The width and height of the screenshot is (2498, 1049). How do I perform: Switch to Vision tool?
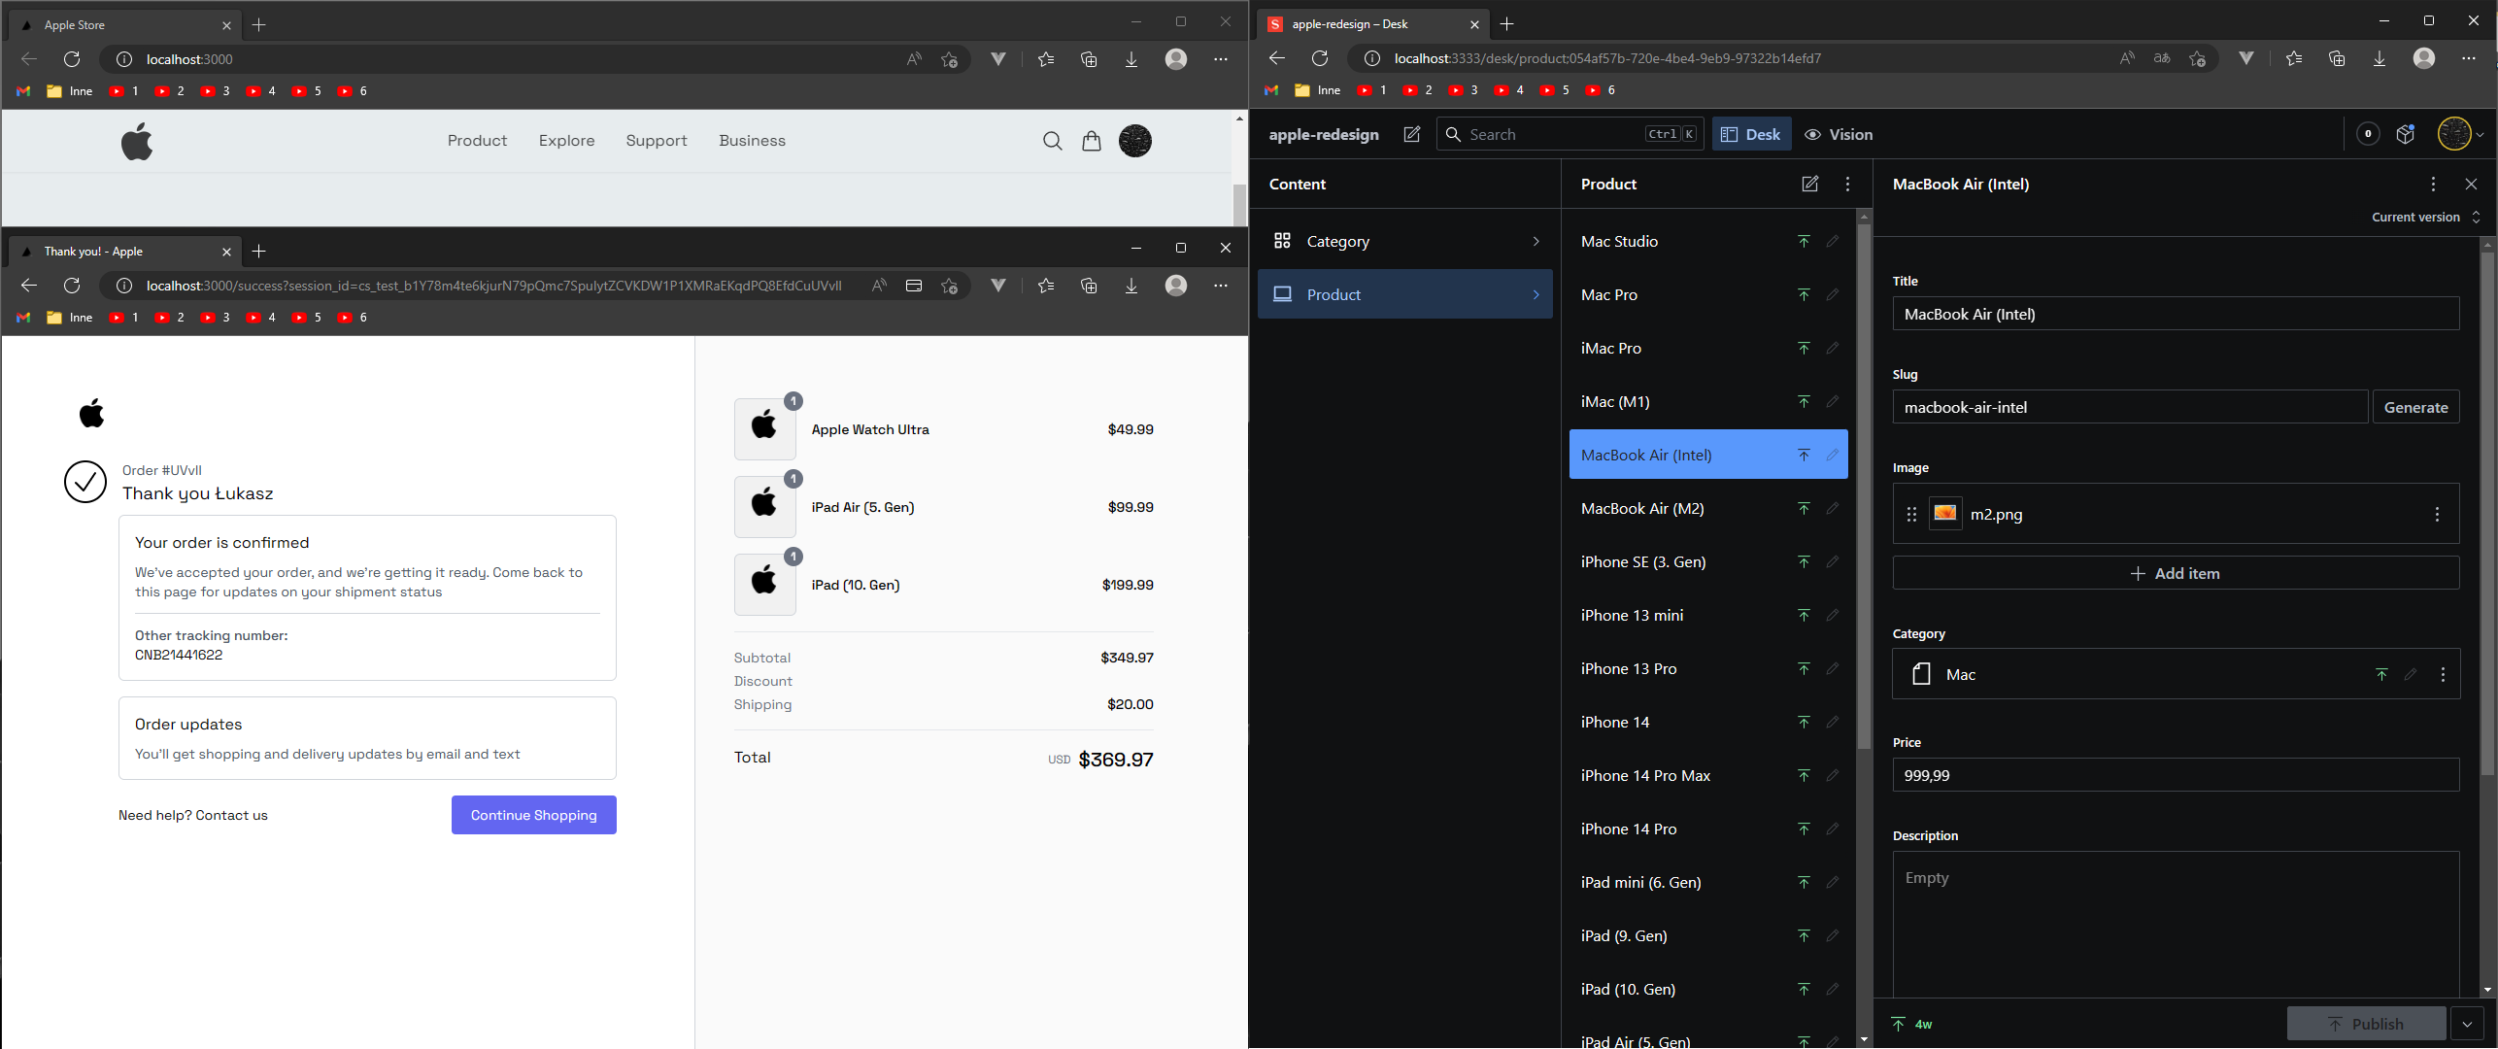(1839, 135)
